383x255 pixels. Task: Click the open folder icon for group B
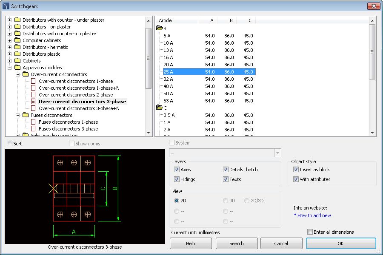pyautogui.click(x=160, y=28)
